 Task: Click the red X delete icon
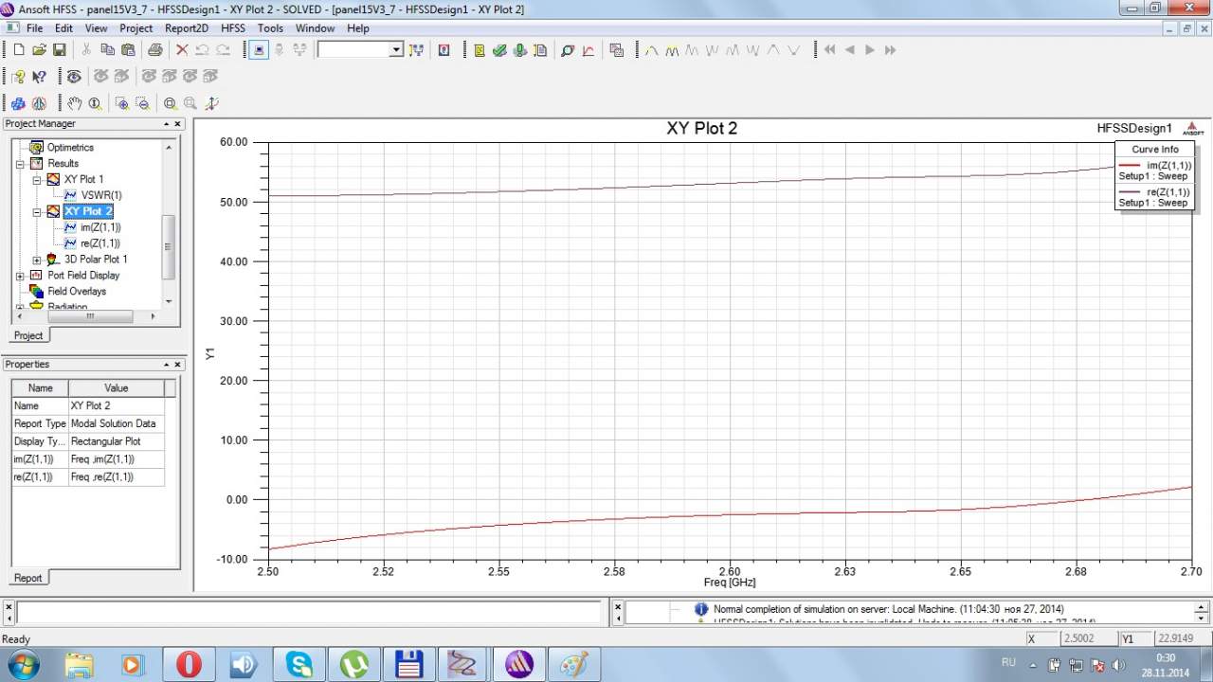(182, 50)
